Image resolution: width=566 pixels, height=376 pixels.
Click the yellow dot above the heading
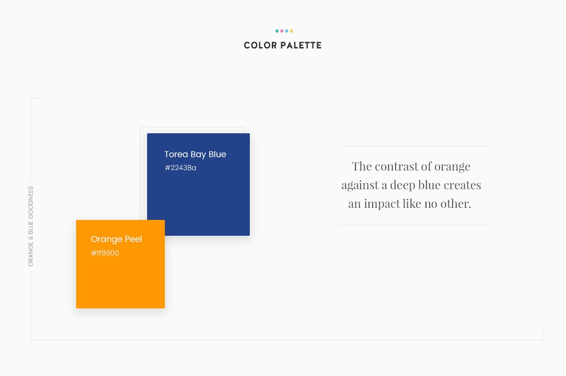[291, 31]
